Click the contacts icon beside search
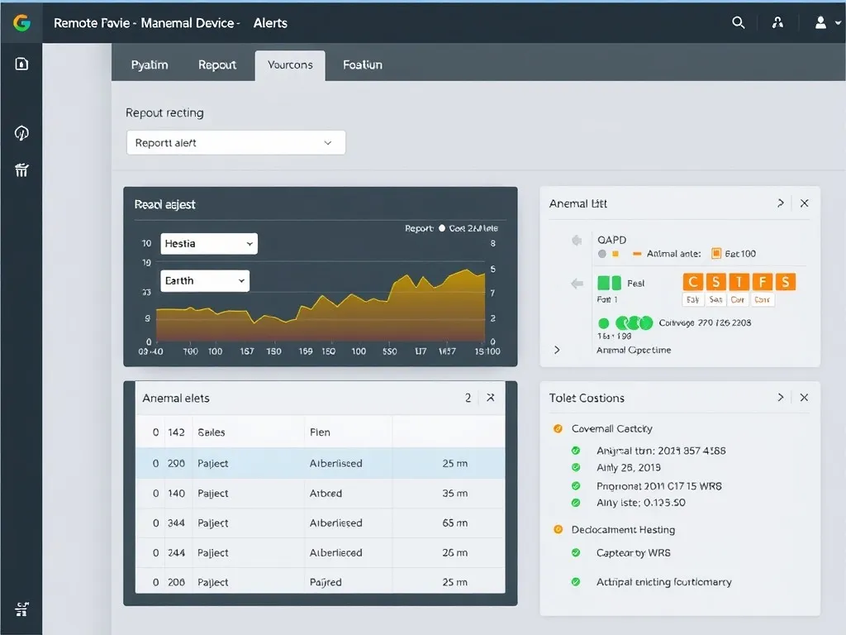The width and height of the screenshot is (846, 635). 777,22
